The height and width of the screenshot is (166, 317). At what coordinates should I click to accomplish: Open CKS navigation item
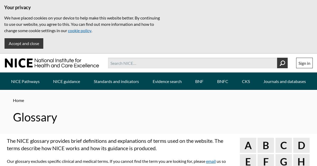coord(246,81)
